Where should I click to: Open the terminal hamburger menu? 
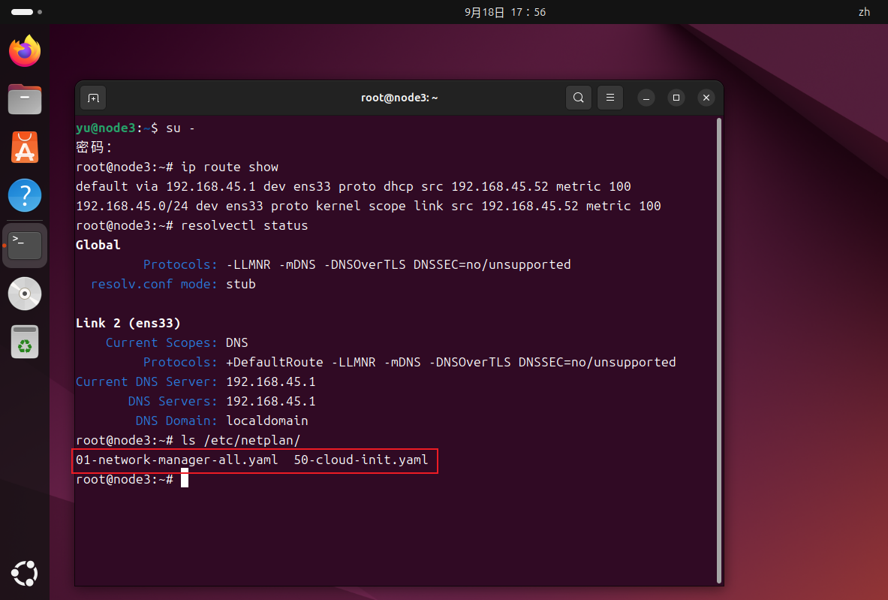(x=610, y=98)
